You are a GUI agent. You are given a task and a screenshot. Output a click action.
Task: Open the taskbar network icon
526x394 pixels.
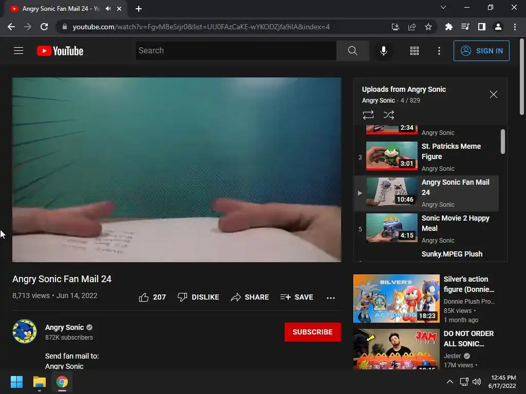464,382
